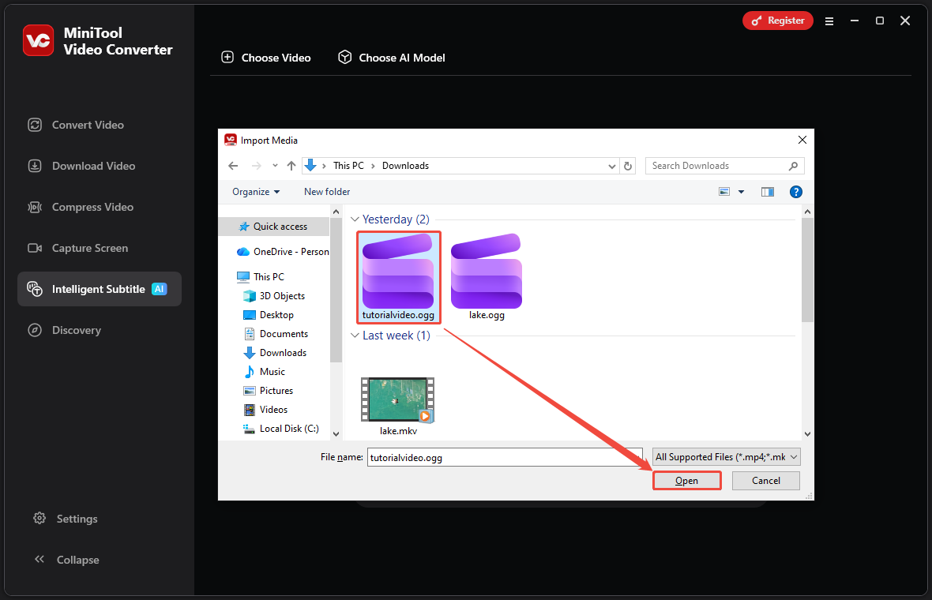This screenshot has width=932, height=600.
Task: Click the Choose AI Model icon
Action: (345, 57)
